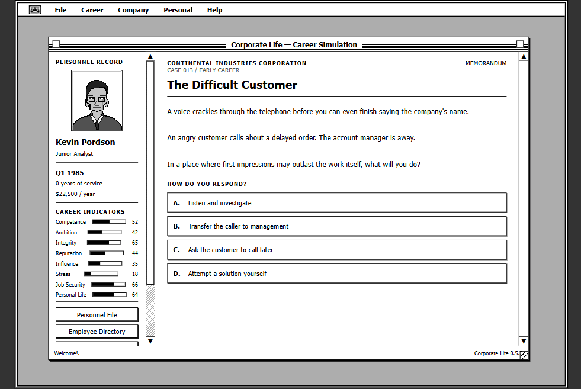This screenshot has height=389, width=581.
Task: Open the Employee Directory
Action: (x=97, y=332)
